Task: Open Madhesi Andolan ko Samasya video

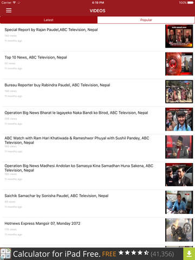Action: (79, 168)
